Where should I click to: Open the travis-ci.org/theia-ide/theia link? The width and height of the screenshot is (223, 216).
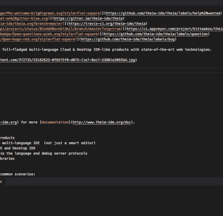tap(107, 24)
